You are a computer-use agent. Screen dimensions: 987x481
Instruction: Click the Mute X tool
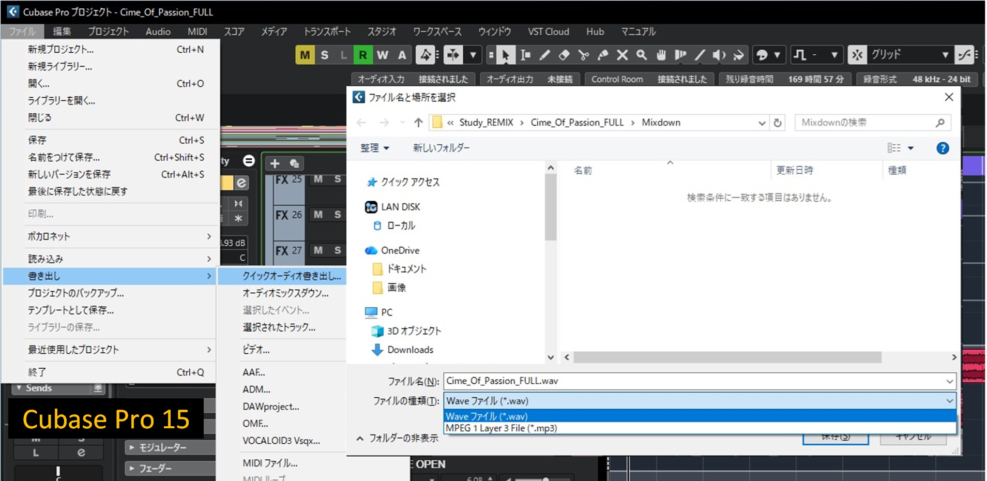(622, 55)
